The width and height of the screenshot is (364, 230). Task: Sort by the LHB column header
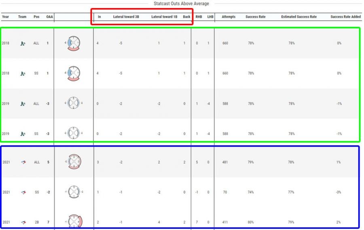(x=210, y=17)
